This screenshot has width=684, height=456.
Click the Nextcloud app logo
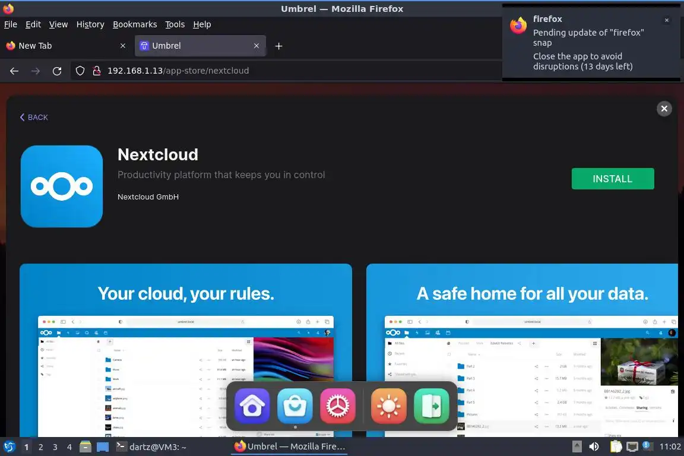coord(62,186)
